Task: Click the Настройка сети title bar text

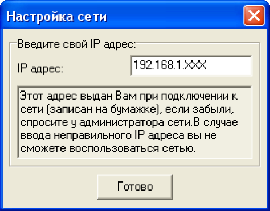Action: (x=57, y=17)
